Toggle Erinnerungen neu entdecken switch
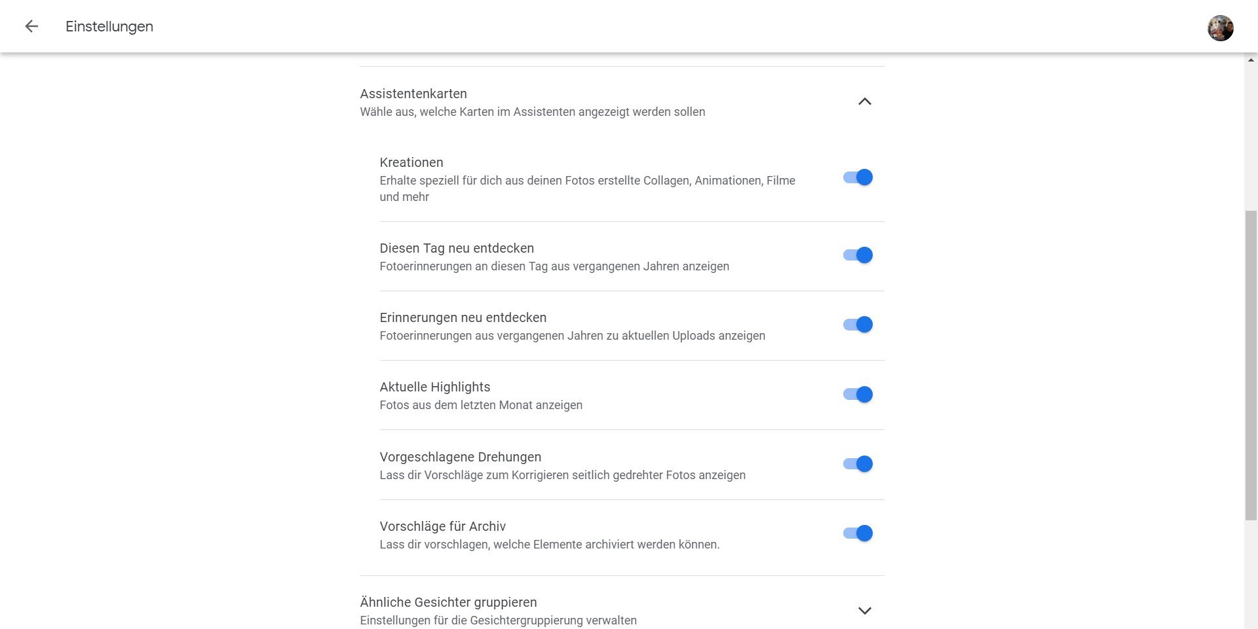Screen dimensions: 1258x629 pyautogui.click(x=858, y=325)
